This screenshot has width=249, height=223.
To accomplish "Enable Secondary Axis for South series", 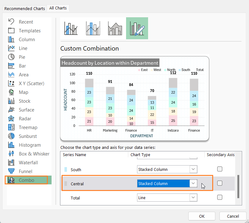I will [x=220, y=169].
